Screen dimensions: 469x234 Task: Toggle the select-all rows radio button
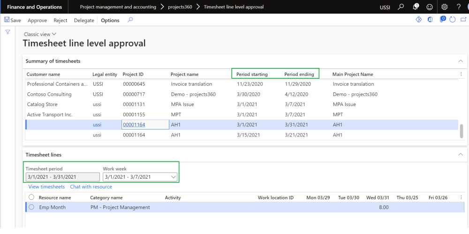pos(31,197)
